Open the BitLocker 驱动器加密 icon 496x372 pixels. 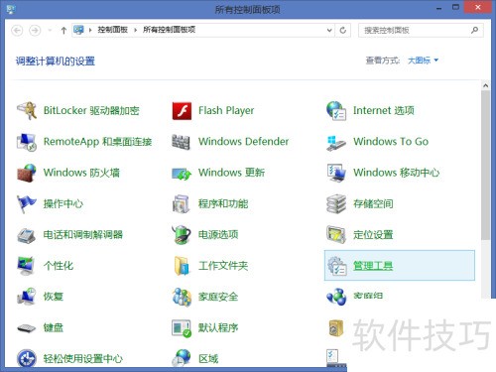point(27,110)
